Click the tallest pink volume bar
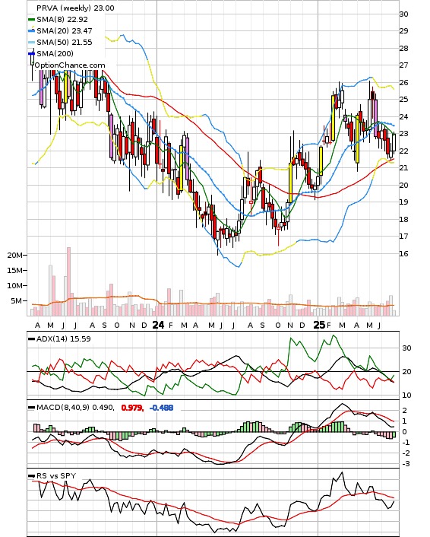Viewport: 430px width, 537px height. pyautogui.click(x=69, y=281)
